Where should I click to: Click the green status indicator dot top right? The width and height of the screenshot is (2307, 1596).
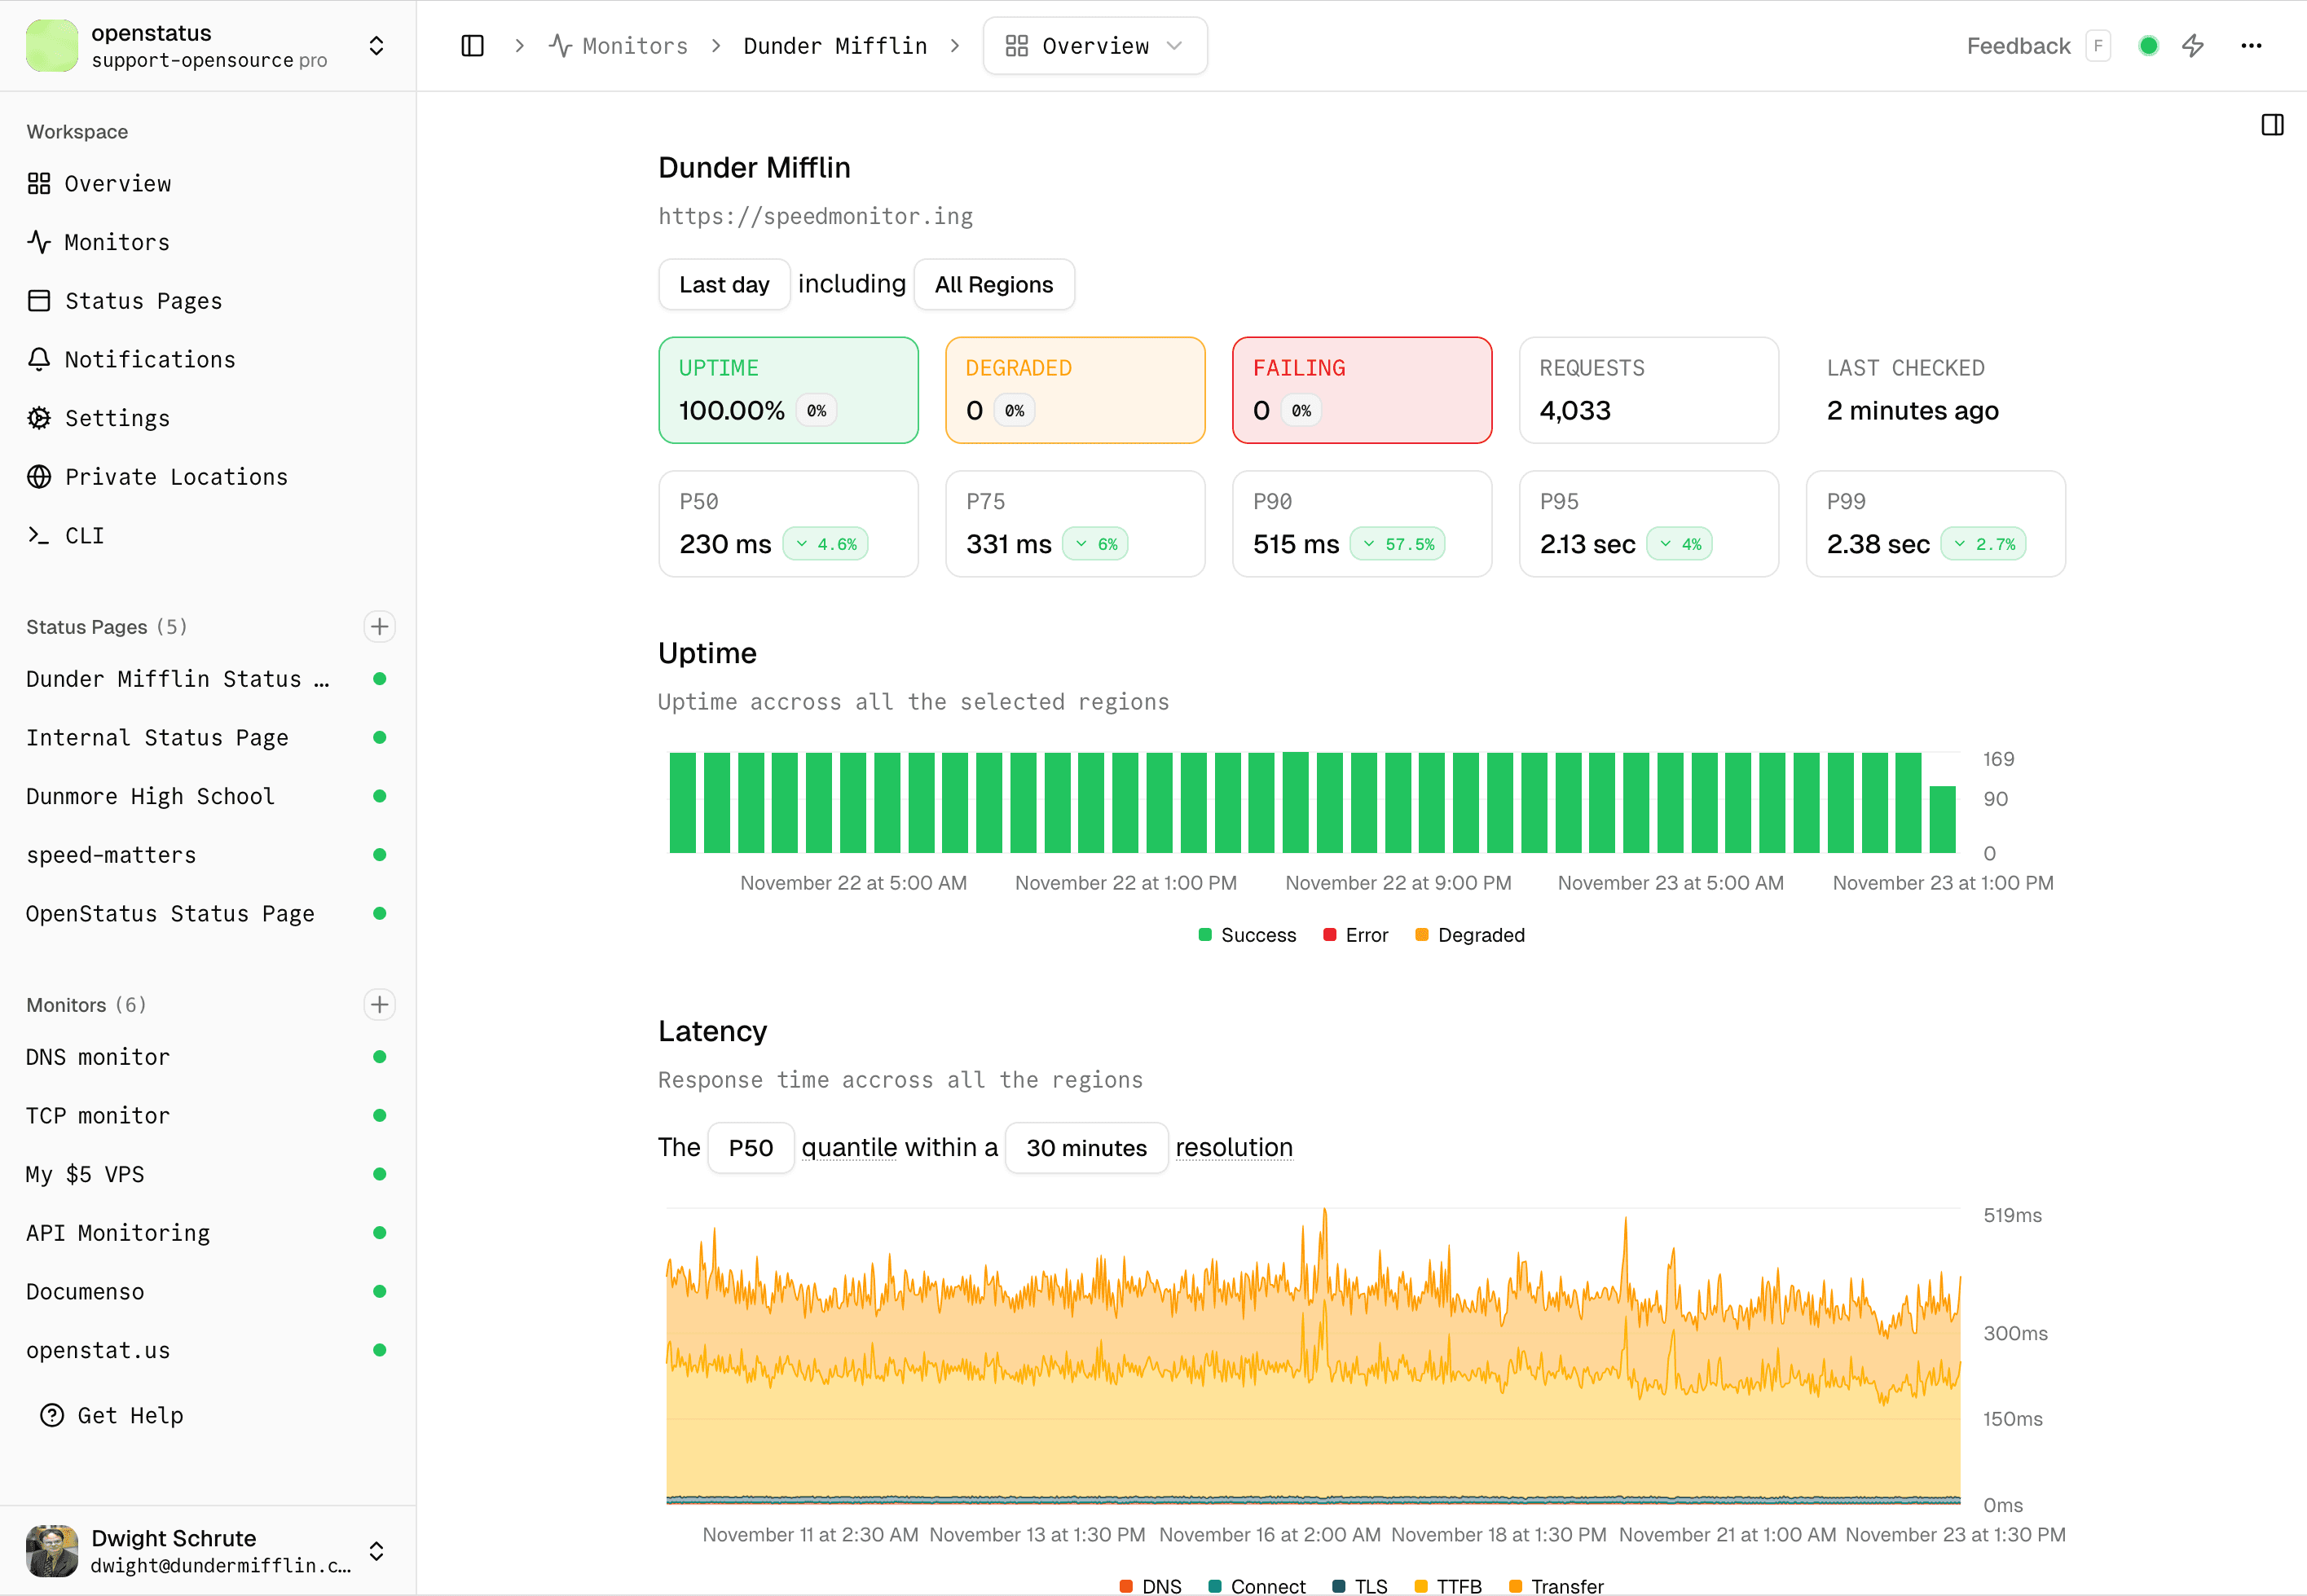[x=2147, y=45]
